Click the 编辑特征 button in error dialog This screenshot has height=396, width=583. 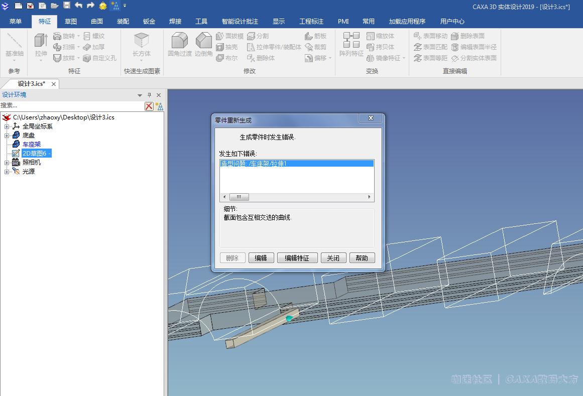pyautogui.click(x=297, y=258)
